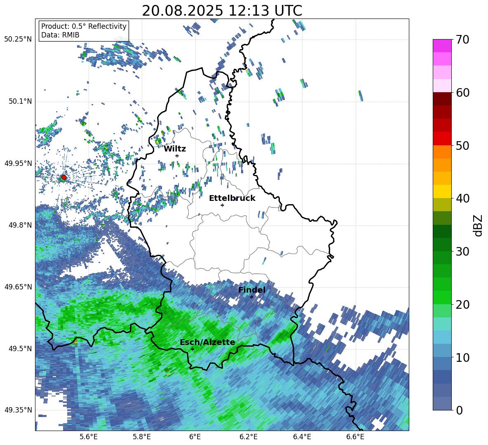Click the 40 colorbar tick label
The height and width of the screenshot is (445, 488).
pos(462,198)
